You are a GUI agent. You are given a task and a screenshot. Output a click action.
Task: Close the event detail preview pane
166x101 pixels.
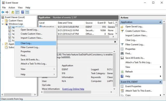point(115,42)
